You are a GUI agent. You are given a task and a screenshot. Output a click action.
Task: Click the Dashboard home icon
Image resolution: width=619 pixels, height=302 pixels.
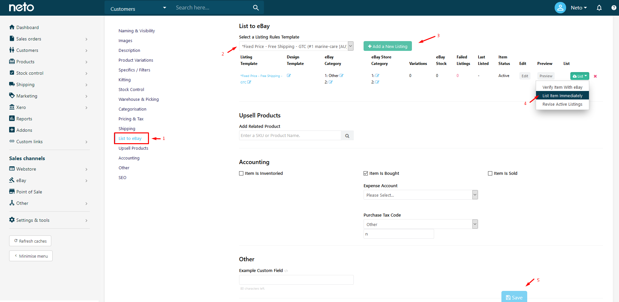point(12,27)
